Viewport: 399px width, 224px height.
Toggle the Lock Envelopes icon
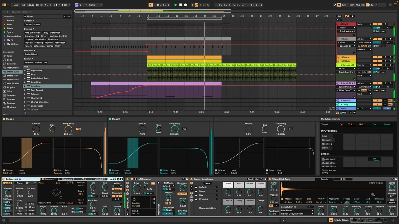coord(352,16)
